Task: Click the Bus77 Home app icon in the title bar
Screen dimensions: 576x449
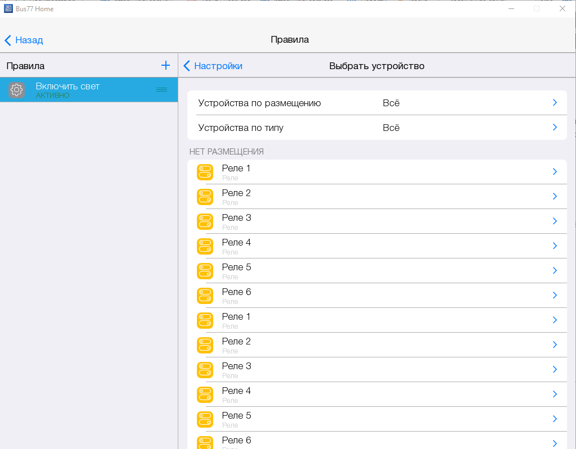Action: point(8,8)
